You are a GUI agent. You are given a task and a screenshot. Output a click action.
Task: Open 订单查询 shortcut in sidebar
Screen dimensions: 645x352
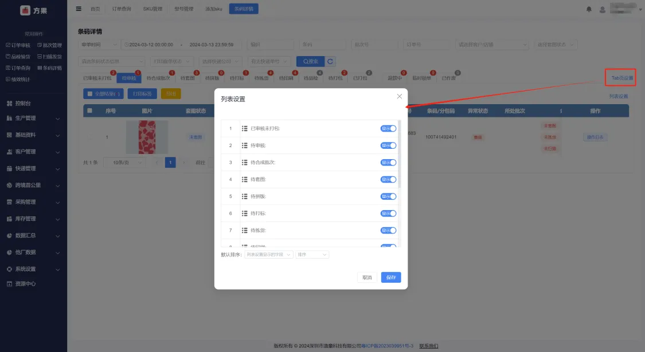click(18, 68)
